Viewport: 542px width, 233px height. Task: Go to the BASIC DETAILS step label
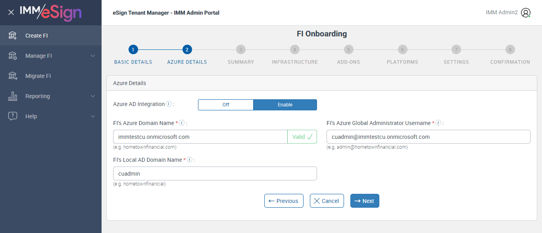click(x=133, y=62)
